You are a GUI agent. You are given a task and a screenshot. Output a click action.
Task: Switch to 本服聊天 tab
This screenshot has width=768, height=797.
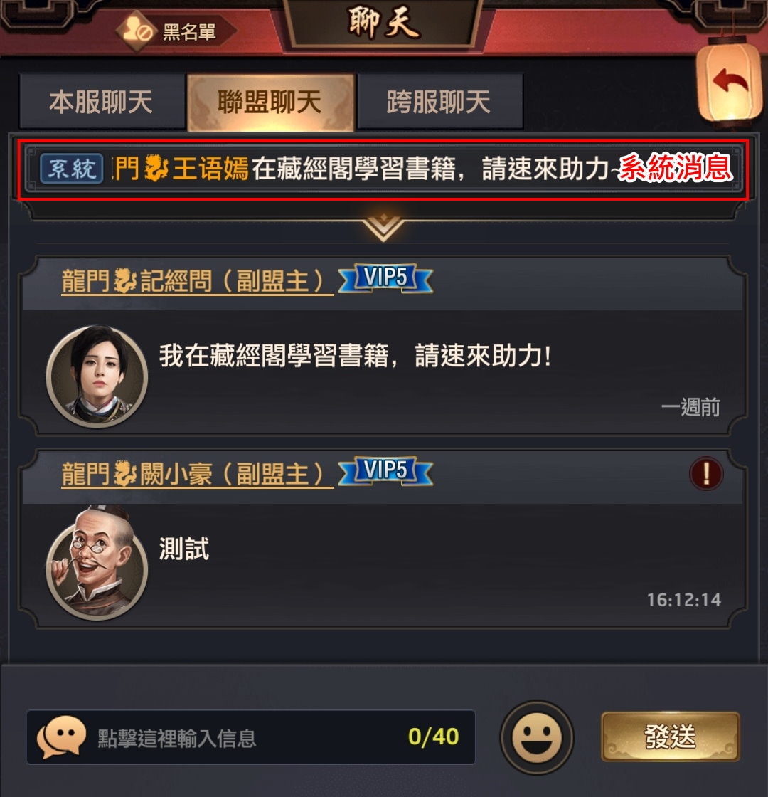[x=102, y=102]
